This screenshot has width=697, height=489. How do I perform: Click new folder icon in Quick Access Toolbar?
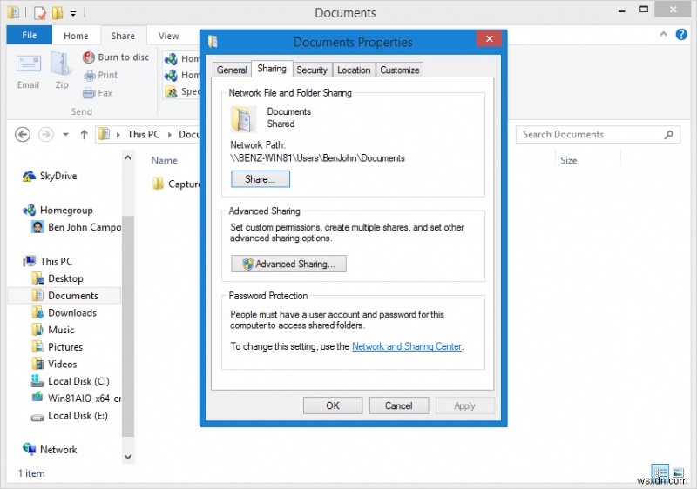(58, 13)
